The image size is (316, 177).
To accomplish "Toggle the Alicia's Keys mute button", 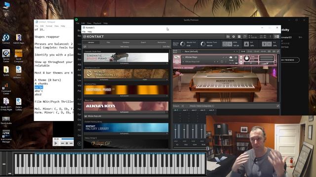I will 241,62.
